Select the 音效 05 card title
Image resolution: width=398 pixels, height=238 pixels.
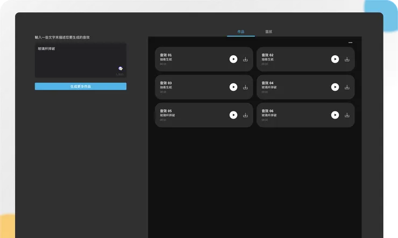(166, 111)
